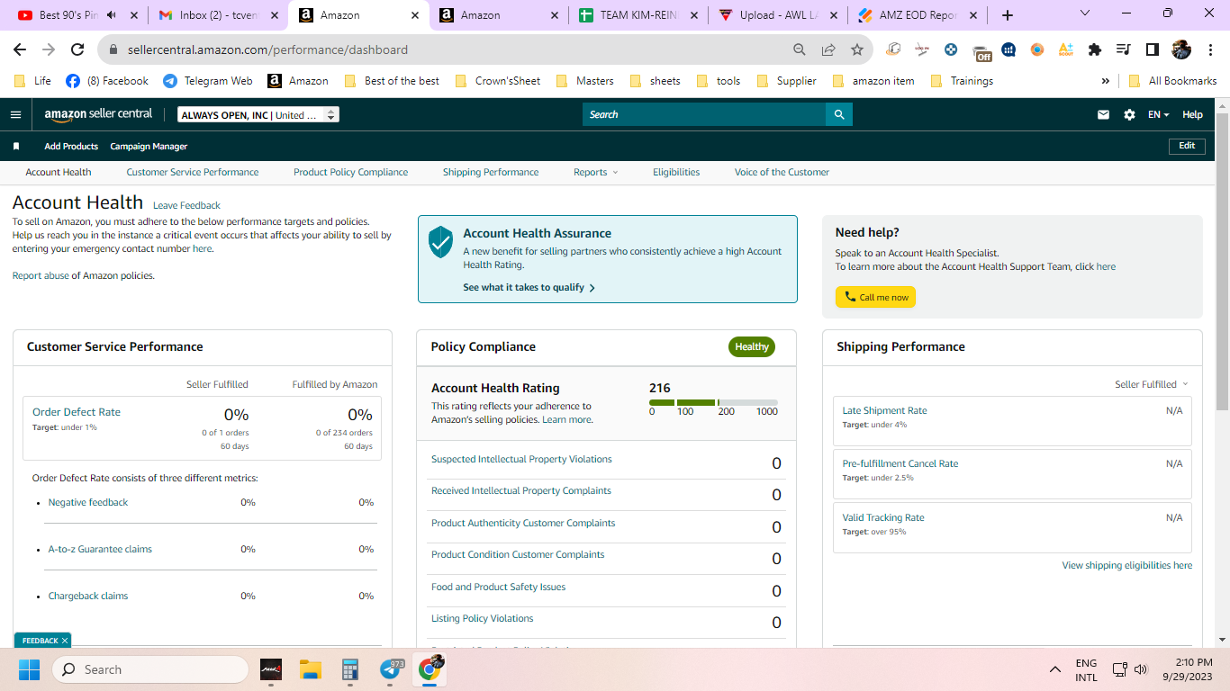
Task: Click the search magnifier button in Seller Central
Action: pyautogui.click(x=839, y=114)
